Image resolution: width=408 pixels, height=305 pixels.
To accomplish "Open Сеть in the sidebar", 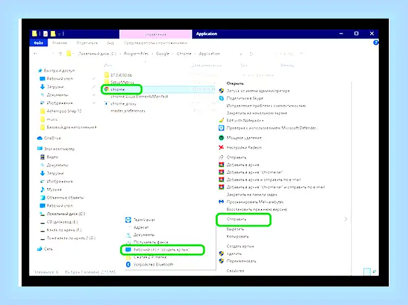I will 45,249.
